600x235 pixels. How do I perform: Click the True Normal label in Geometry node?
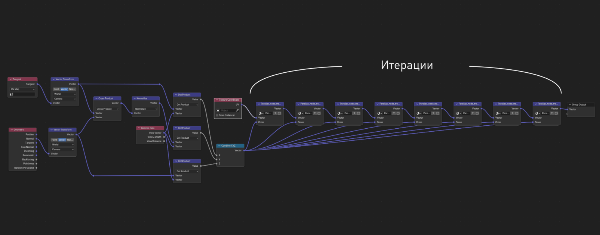(x=27, y=147)
